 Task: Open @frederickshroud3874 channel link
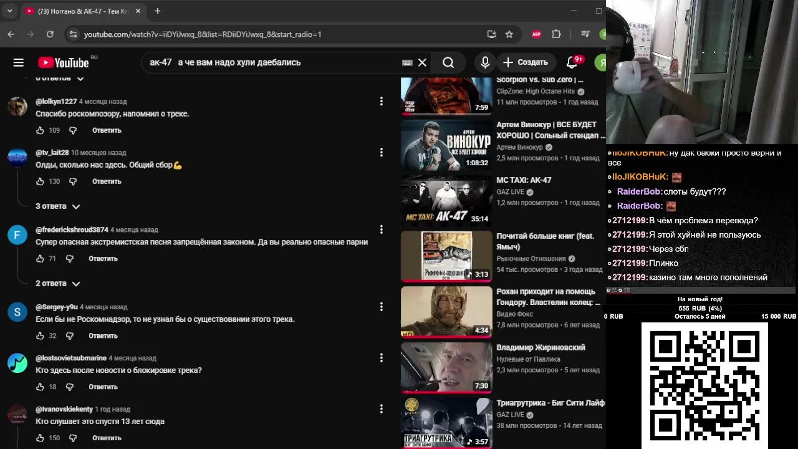(72, 229)
